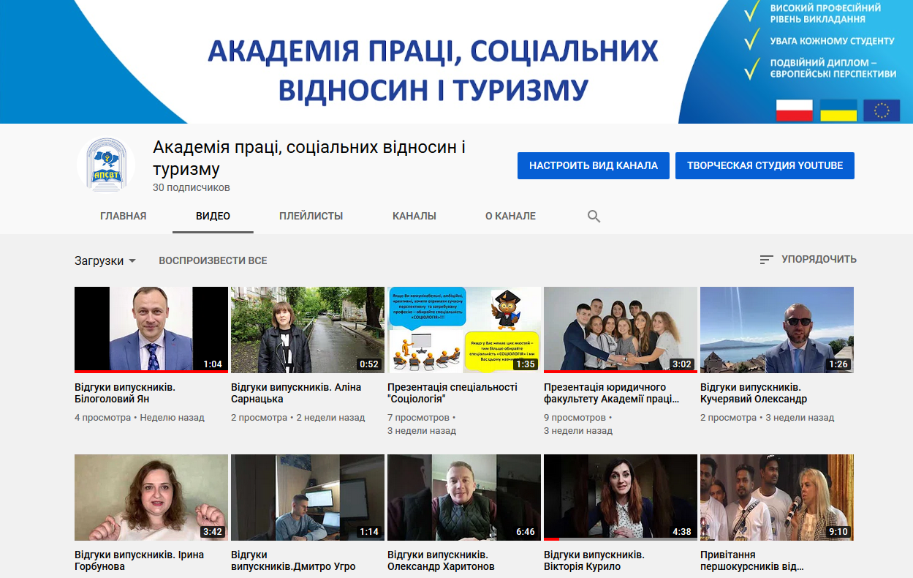
Task: Click title 'Відгуки випускників. Кучерявий Олександр'
Action: coord(754,393)
